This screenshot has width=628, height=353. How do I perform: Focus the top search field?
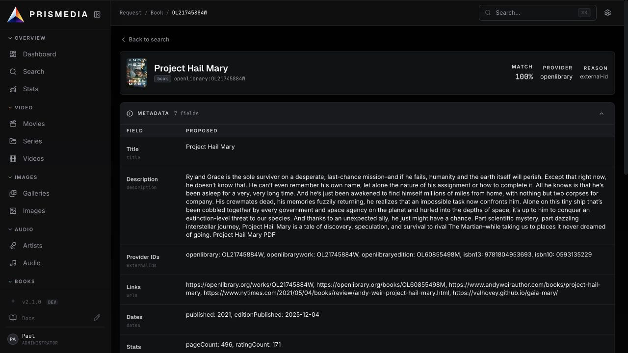tap(537, 13)
